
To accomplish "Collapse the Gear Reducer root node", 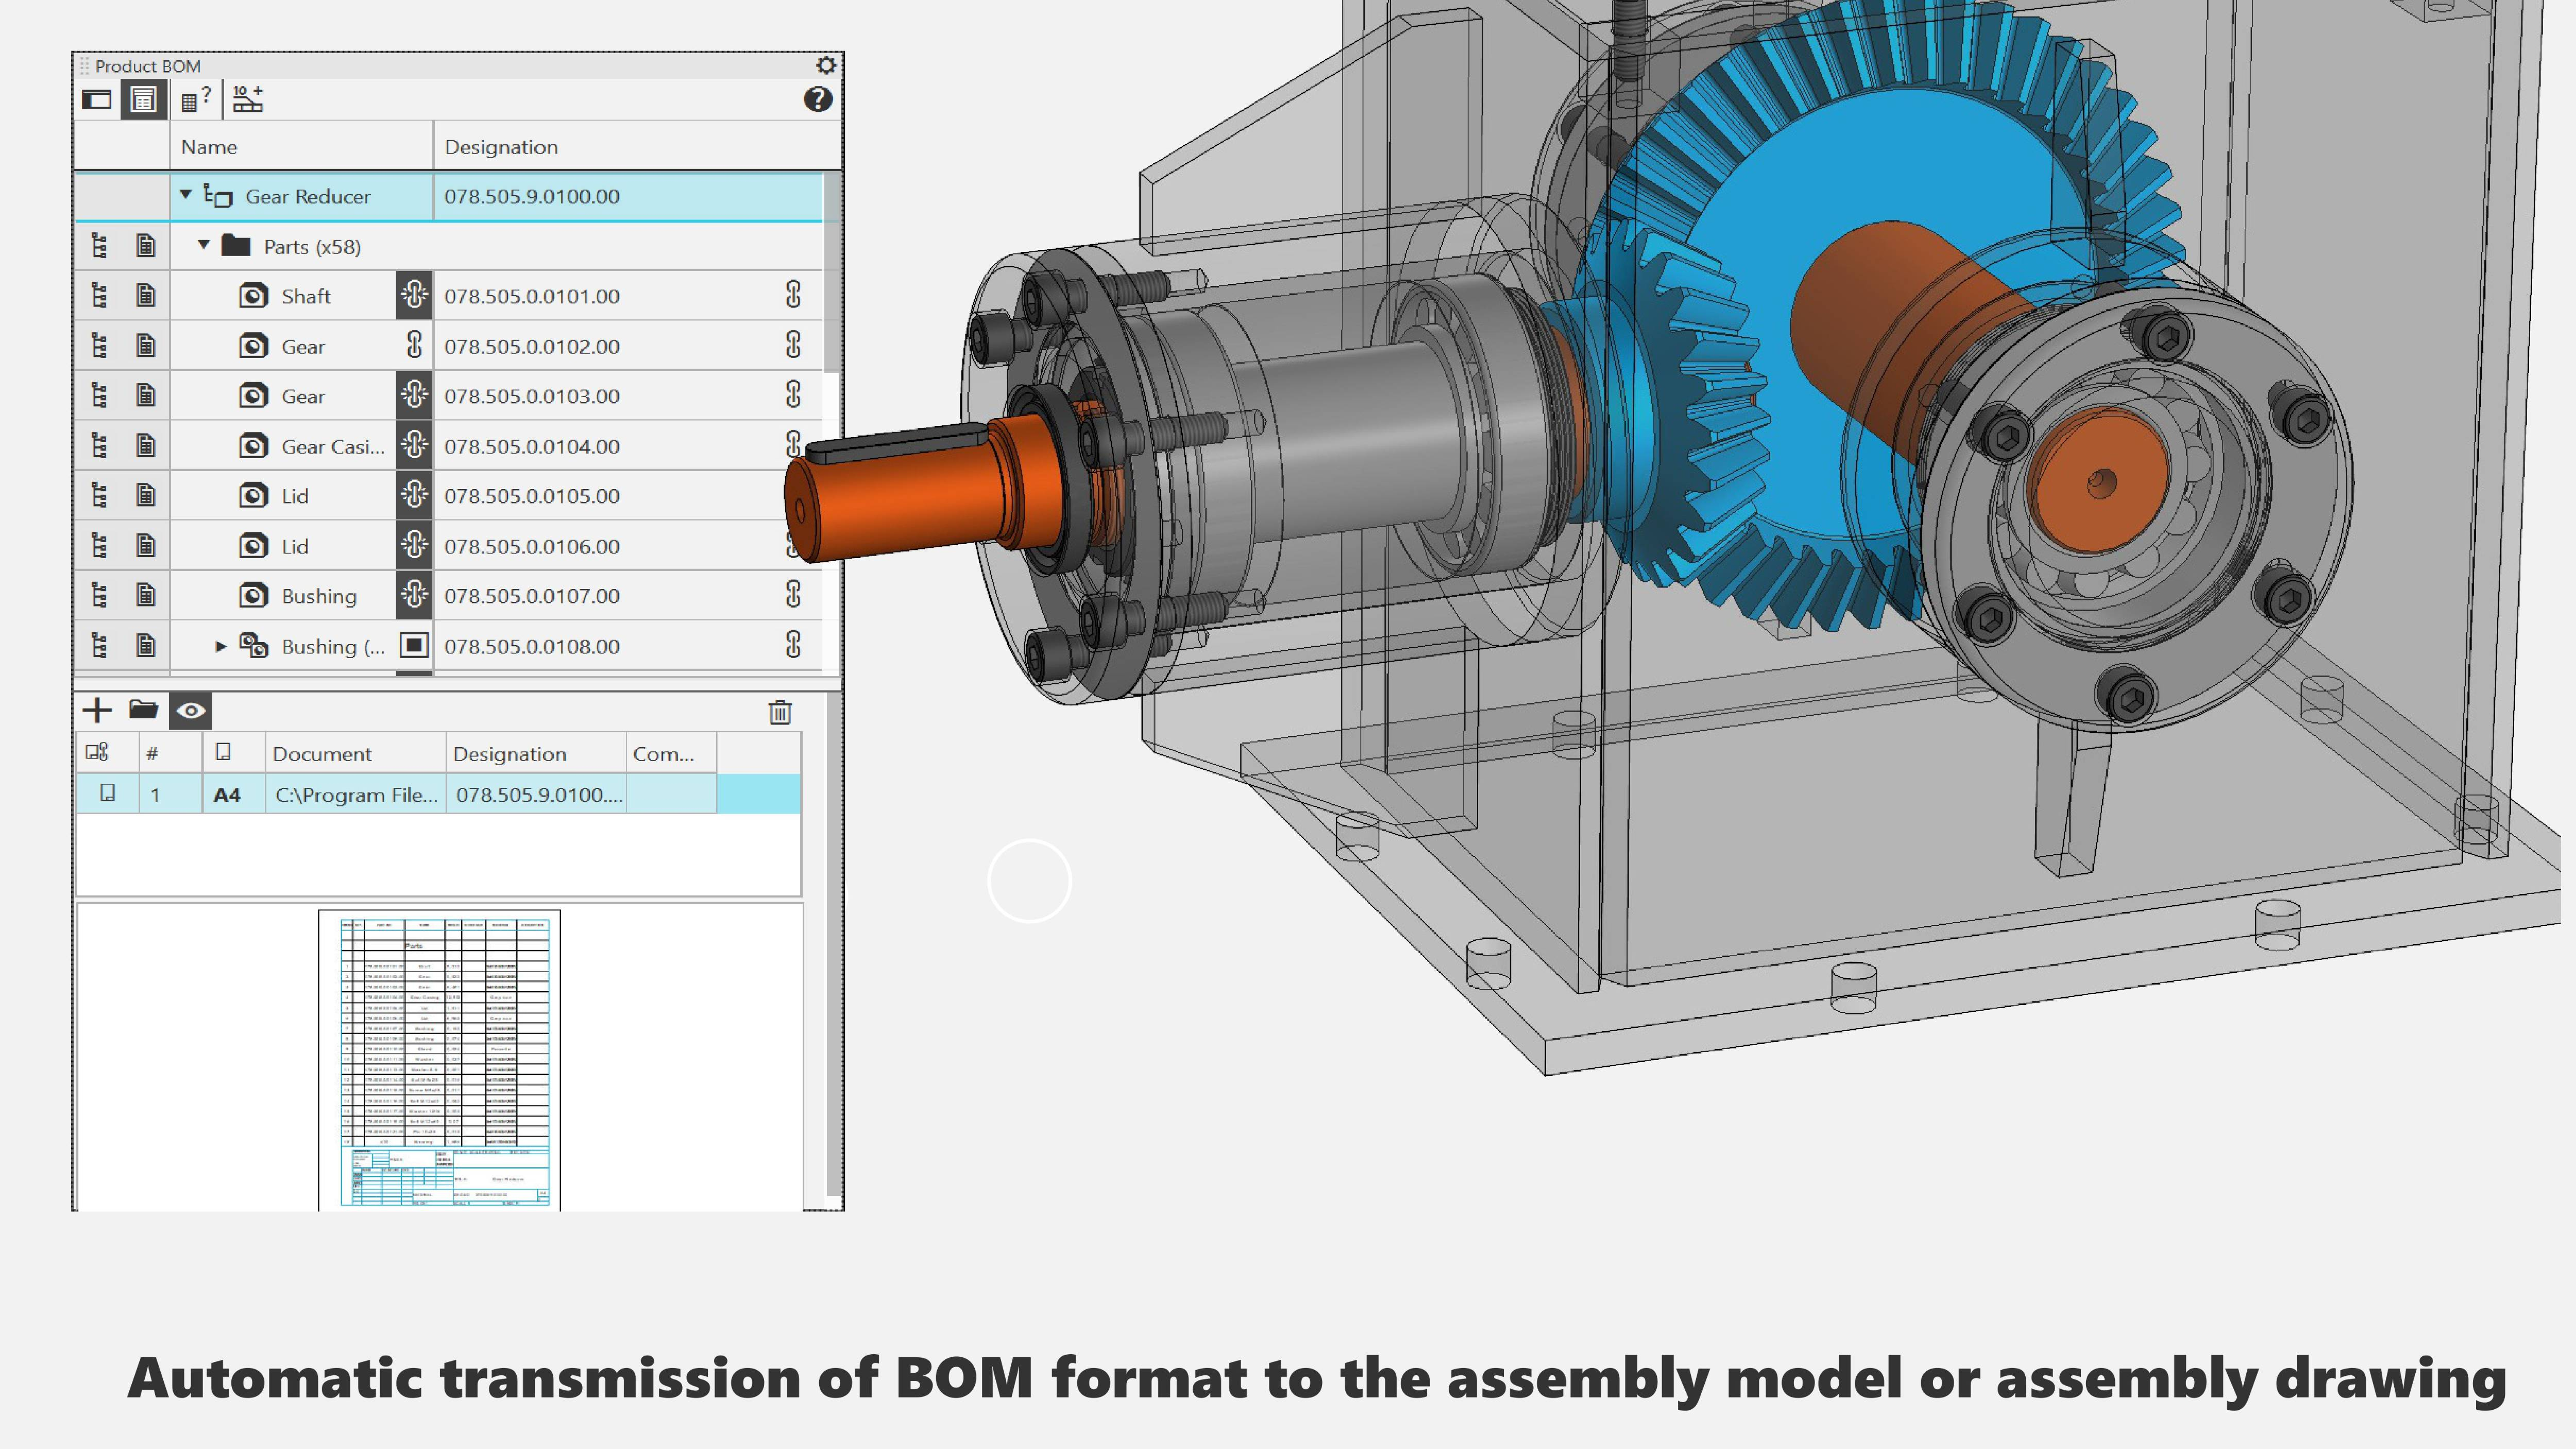I will (186, 195).
